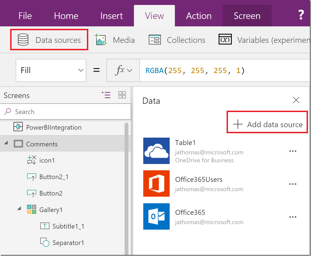This screenshot has height=256, width=311.
Task: Click the Variables (x) icon
Action: click(x=225, y=40)
